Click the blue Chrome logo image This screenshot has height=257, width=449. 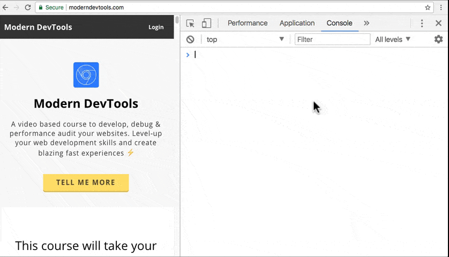click(86, 75)
